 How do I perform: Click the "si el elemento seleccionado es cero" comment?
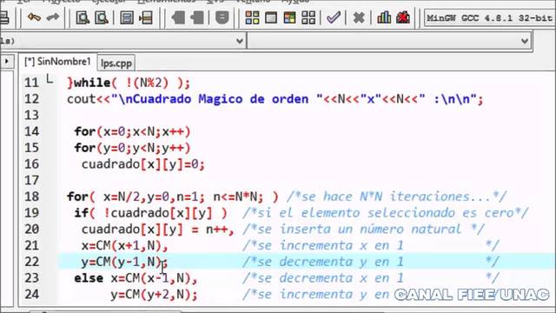tap(386, 213)
